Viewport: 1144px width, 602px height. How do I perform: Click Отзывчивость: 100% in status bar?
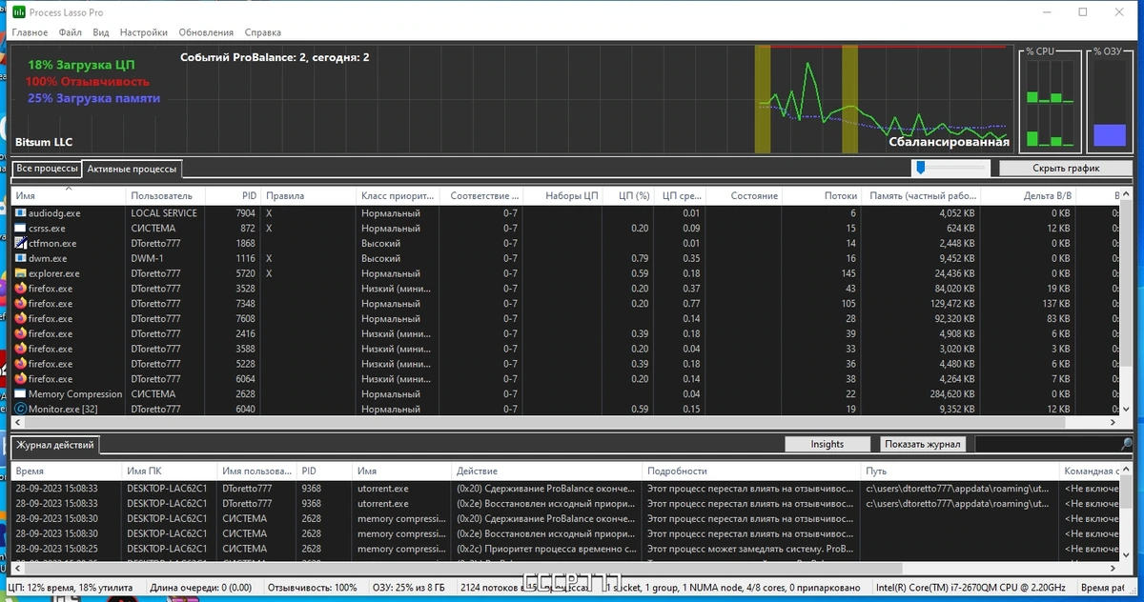click(x=313, y=588)
